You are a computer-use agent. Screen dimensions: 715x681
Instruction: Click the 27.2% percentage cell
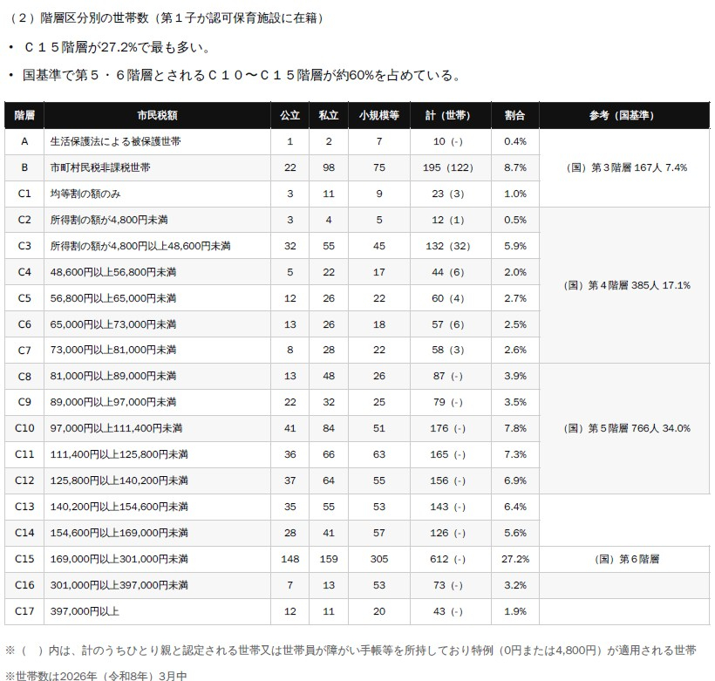pyautogui.click(x=515, y=559)
